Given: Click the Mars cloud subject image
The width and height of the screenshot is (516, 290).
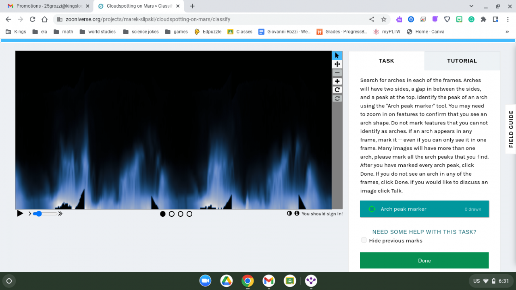Looking at the screenshot, I should [x=173, y=130].
